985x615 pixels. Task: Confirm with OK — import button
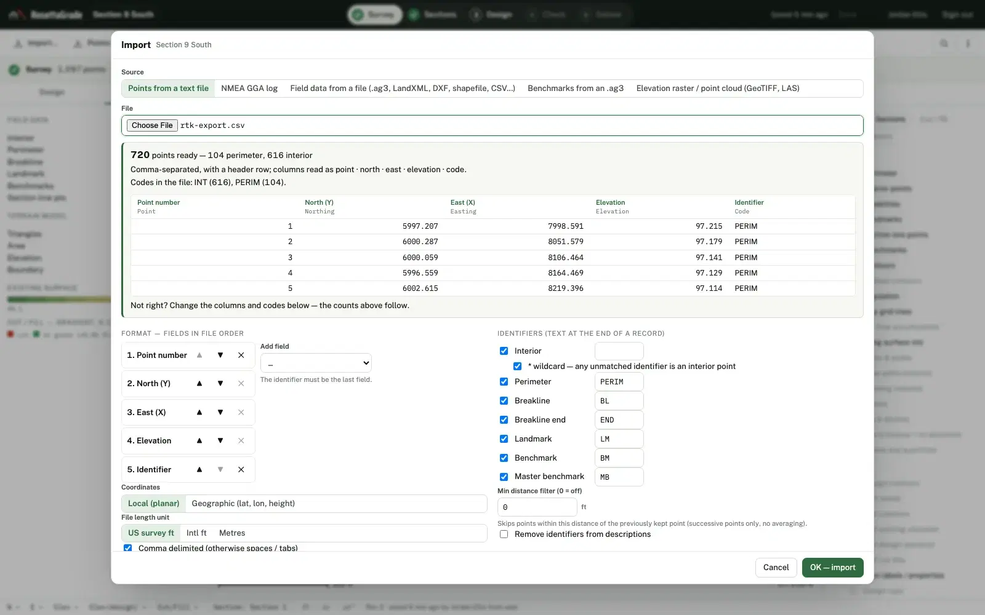pos(832,568)
